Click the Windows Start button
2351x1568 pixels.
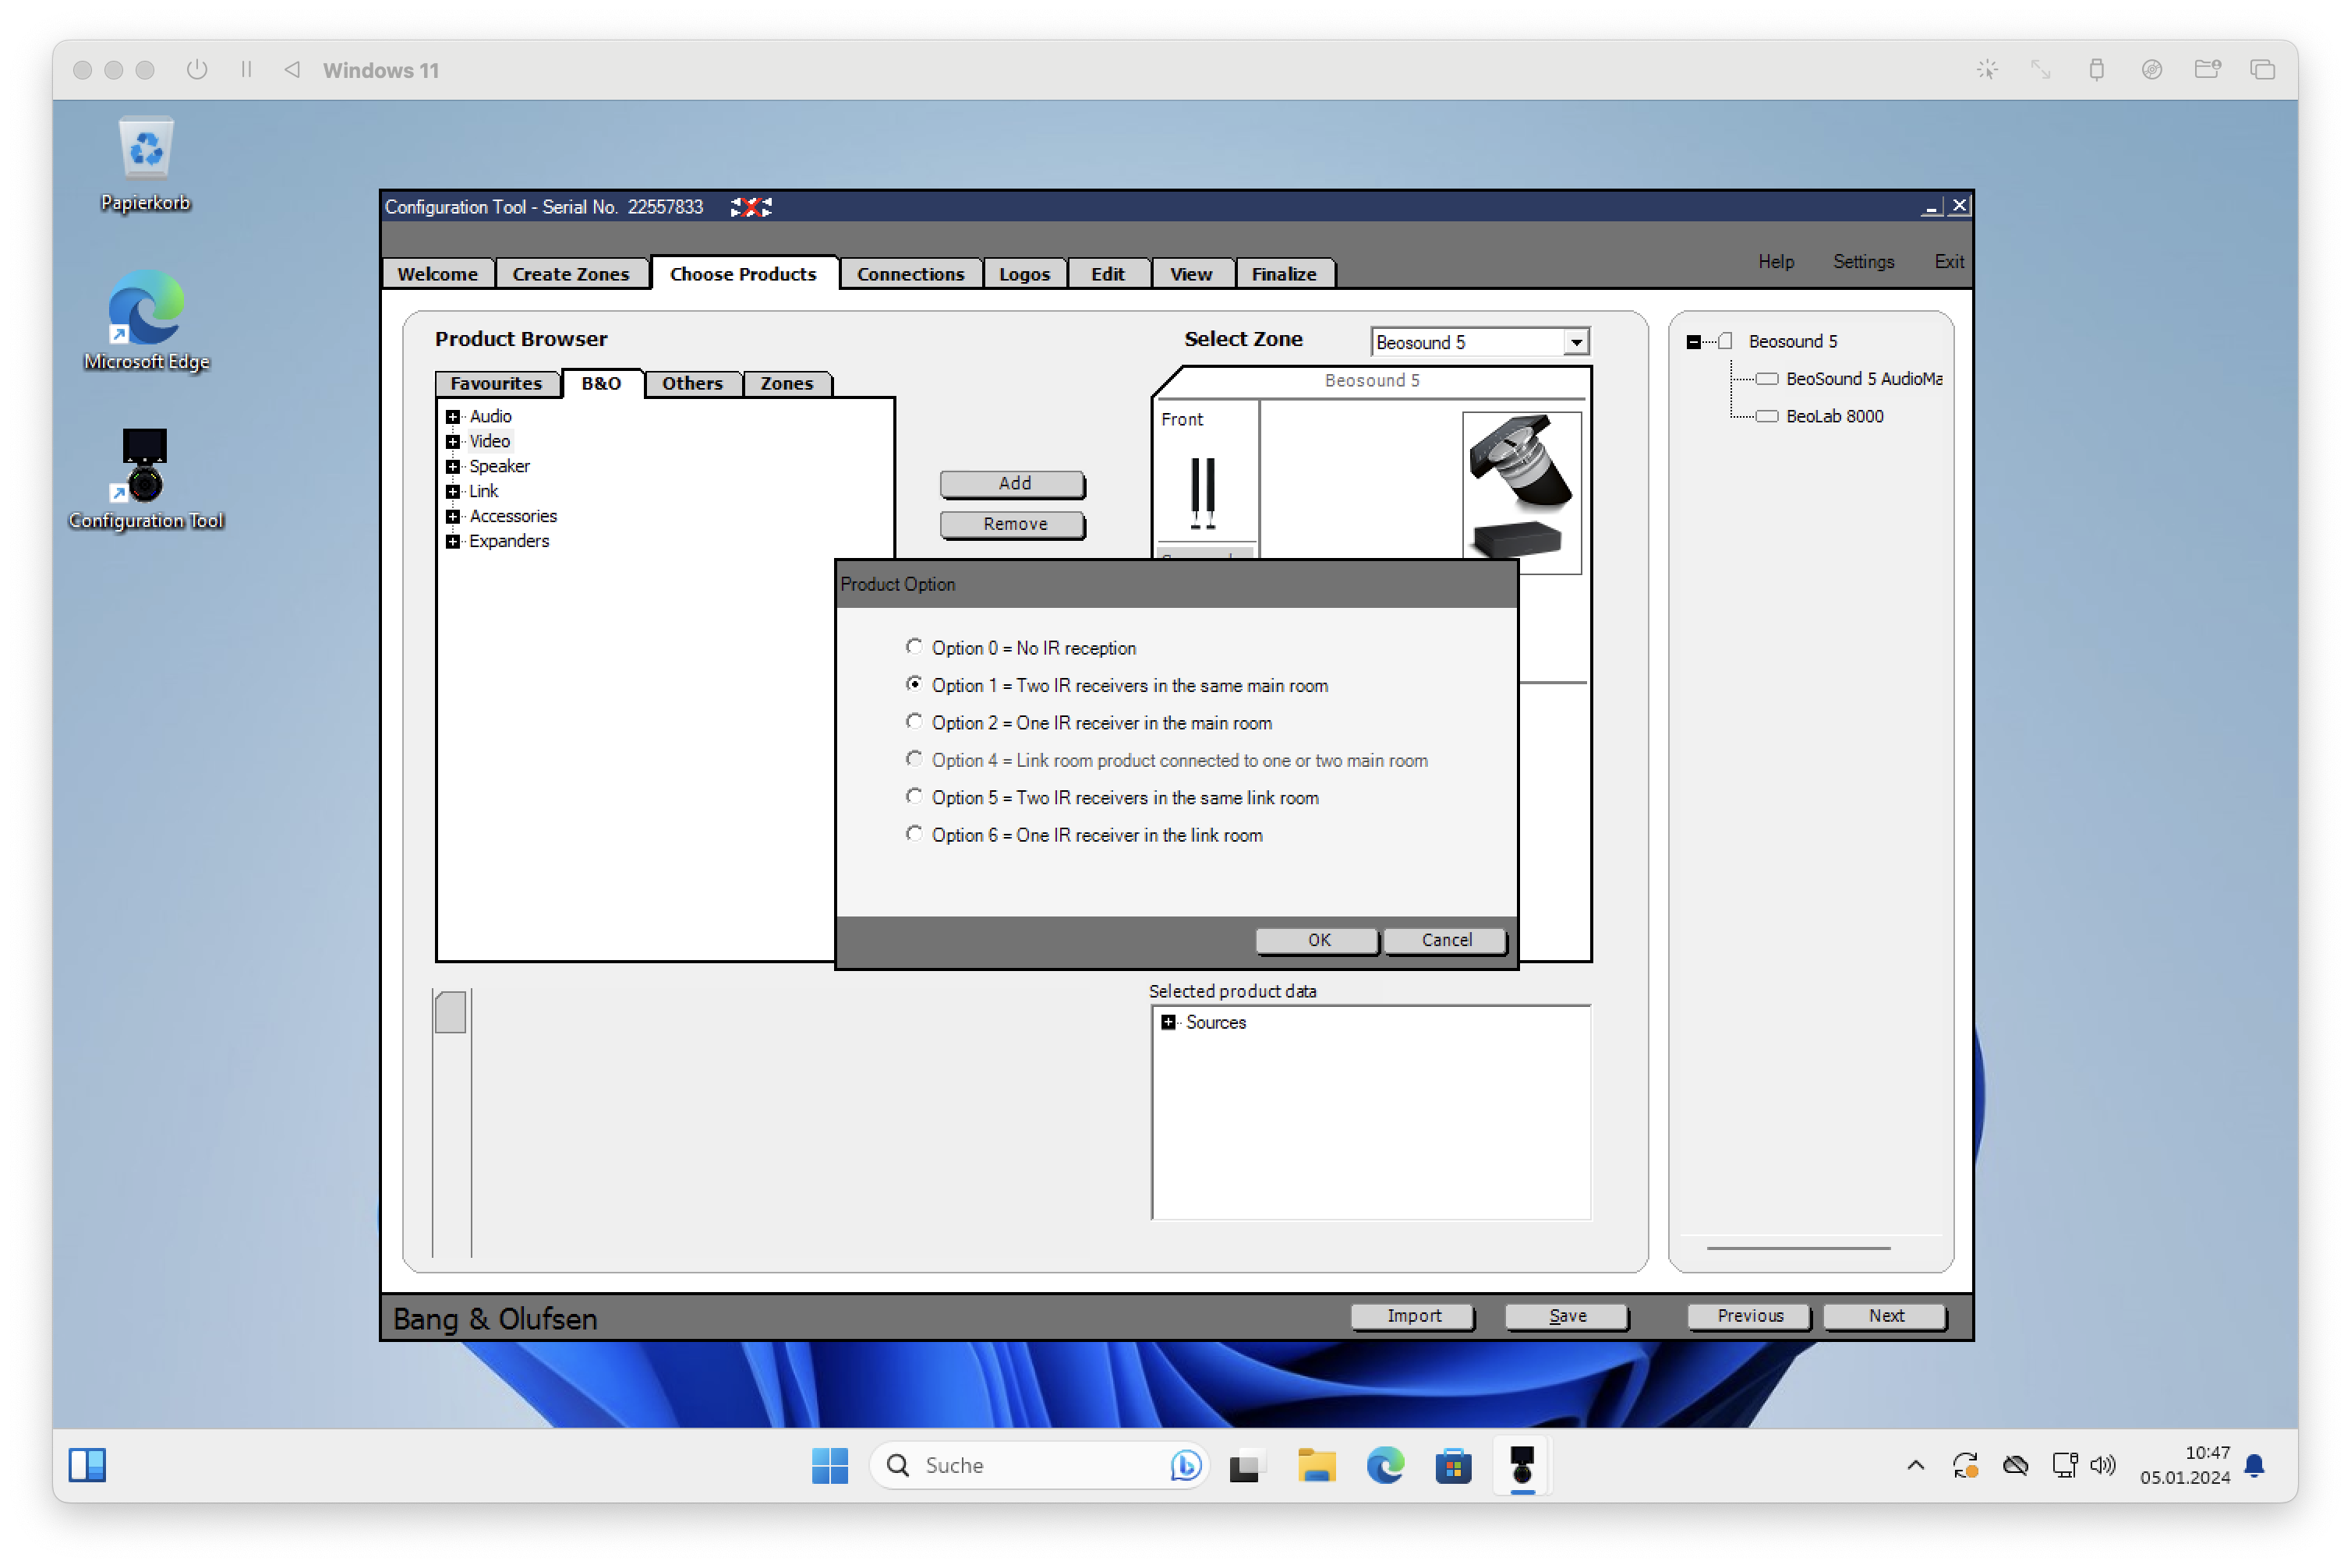pos(830,1465)
